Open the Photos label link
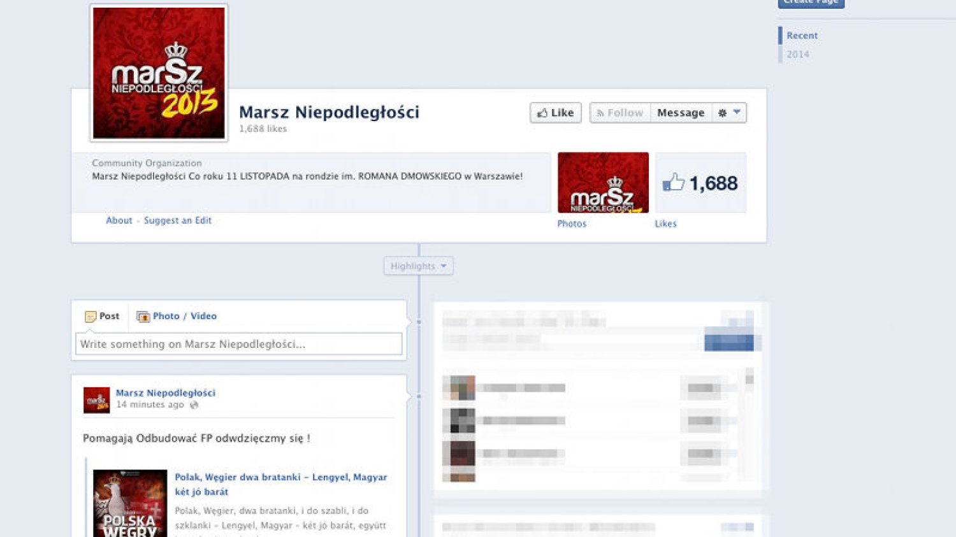 click(x=572, y=224)
